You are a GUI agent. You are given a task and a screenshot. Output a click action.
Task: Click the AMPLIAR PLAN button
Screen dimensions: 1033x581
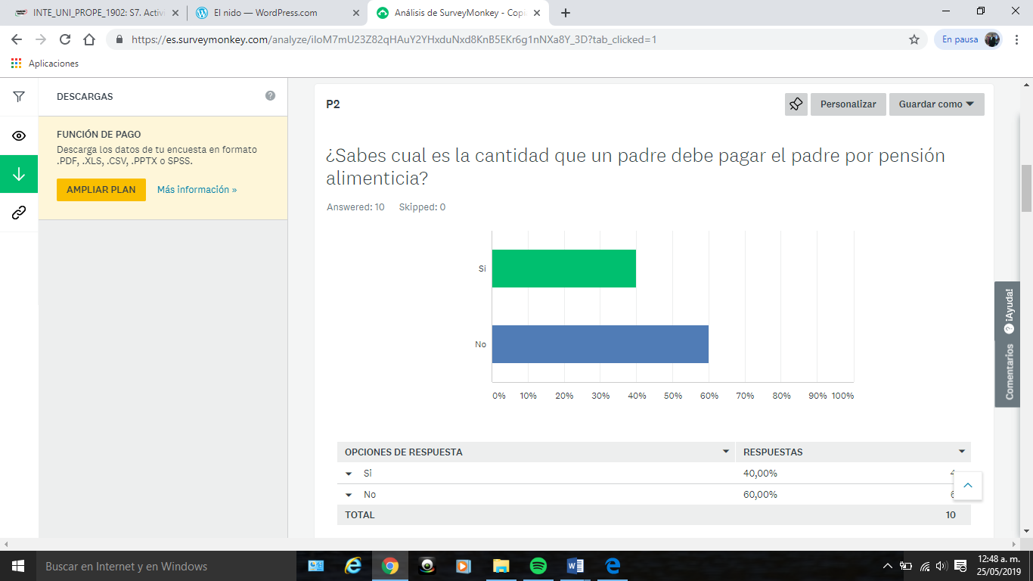pos(101,190)
